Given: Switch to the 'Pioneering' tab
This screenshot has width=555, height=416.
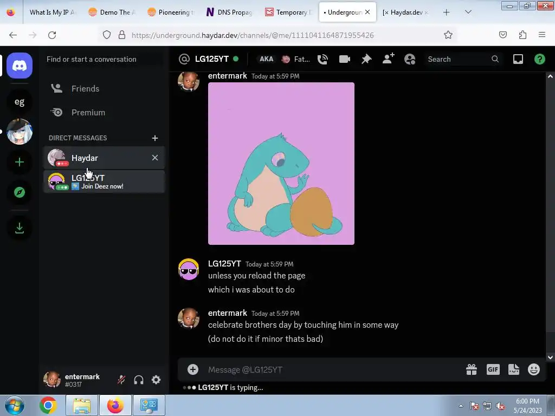Looking at the screenshot, I should click(171, 12).
